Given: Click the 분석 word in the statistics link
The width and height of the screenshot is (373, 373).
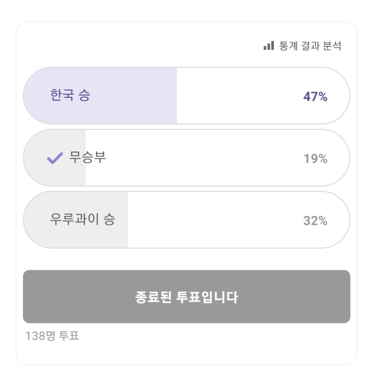Looking at the screenshot, I should (x=332, y=46).
